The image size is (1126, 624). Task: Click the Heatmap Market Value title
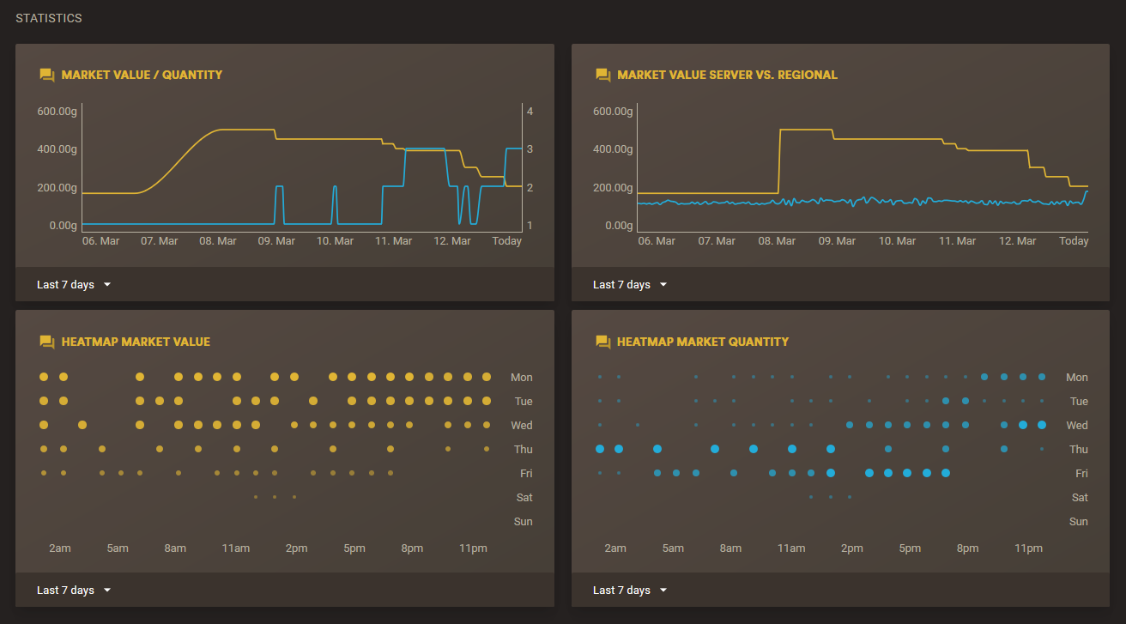(136, 342)
